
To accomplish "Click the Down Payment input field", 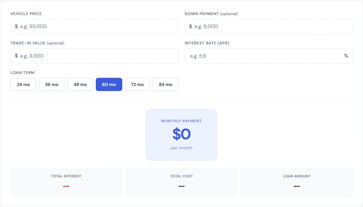I will (268, 26).
